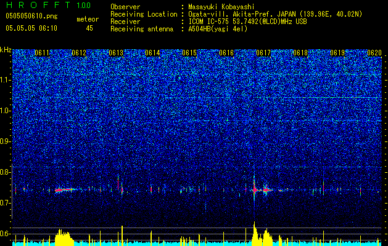
Task: Click the antenna A504HB(yagi 4el) text
Action: click(218, 29)
